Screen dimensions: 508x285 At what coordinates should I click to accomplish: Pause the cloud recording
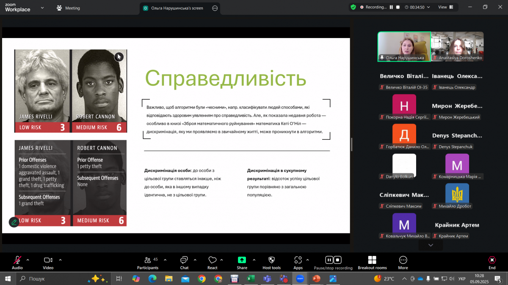[x=329, y=260]
